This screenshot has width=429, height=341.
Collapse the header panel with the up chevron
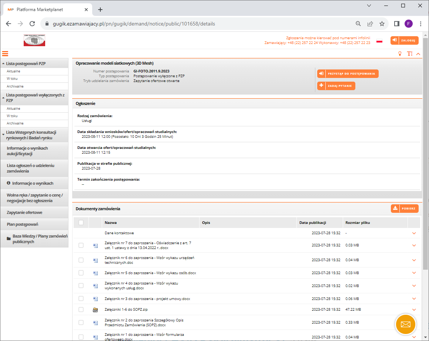point(418,54)
